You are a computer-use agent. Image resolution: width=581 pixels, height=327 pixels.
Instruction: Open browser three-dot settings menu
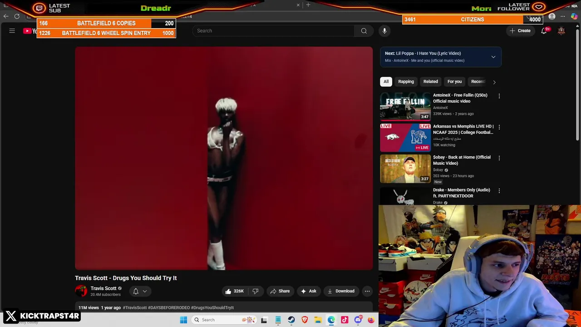563,16
